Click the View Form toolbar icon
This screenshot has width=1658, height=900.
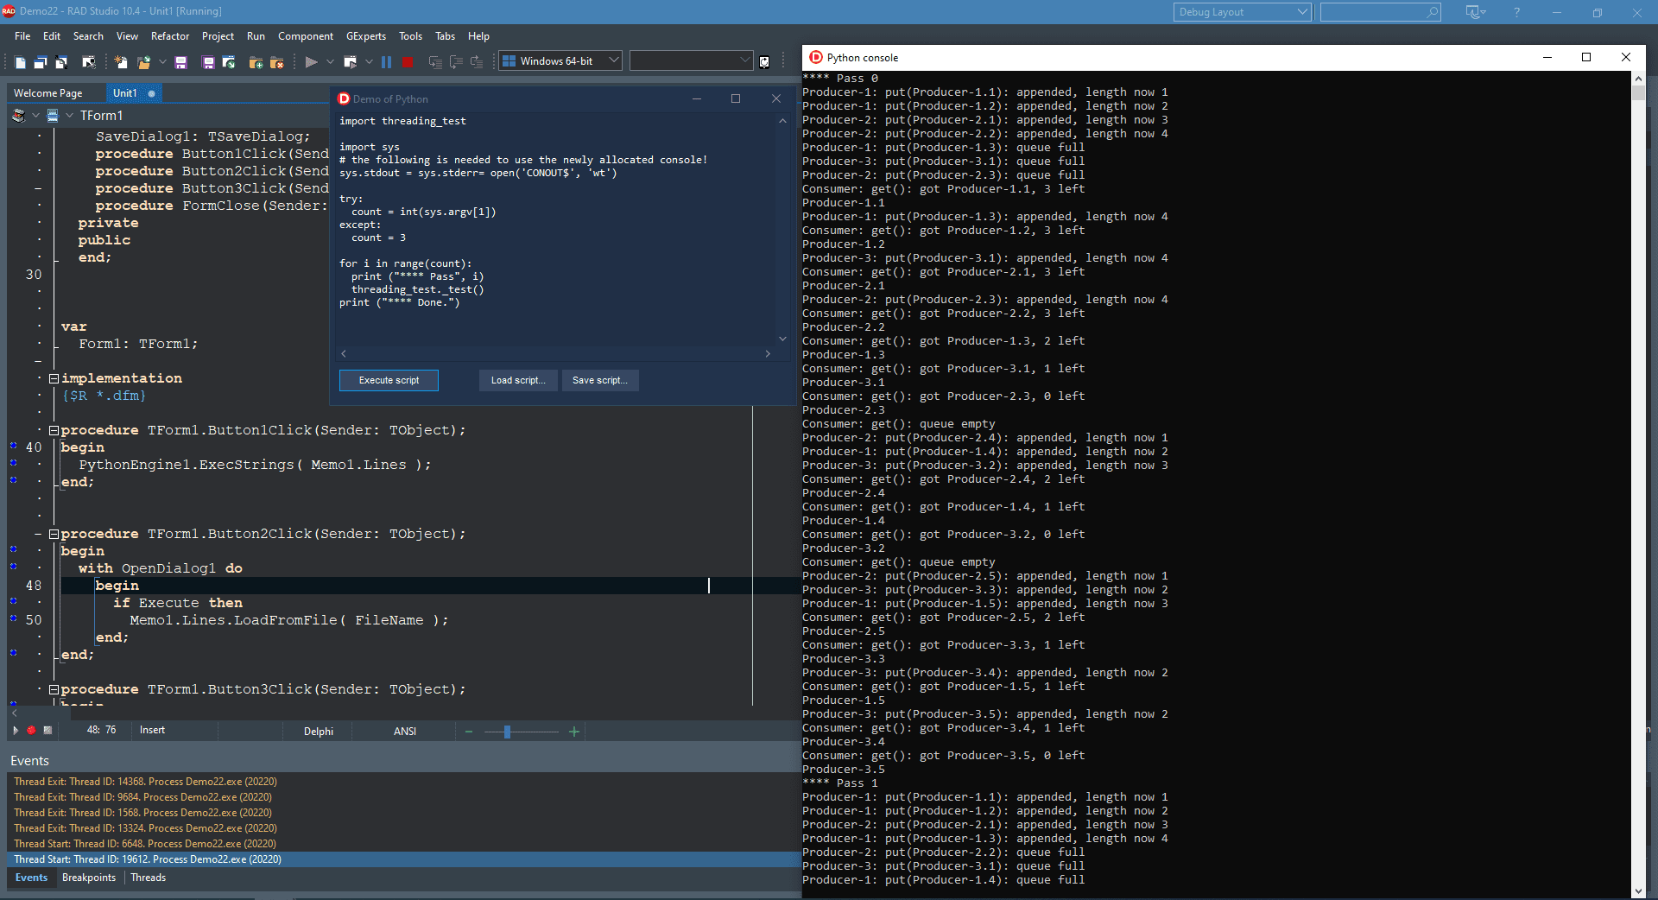(x=61, y=62)
